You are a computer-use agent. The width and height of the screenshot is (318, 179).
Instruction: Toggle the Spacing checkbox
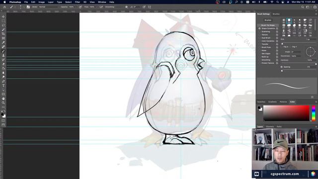click(x=282, y=67)
